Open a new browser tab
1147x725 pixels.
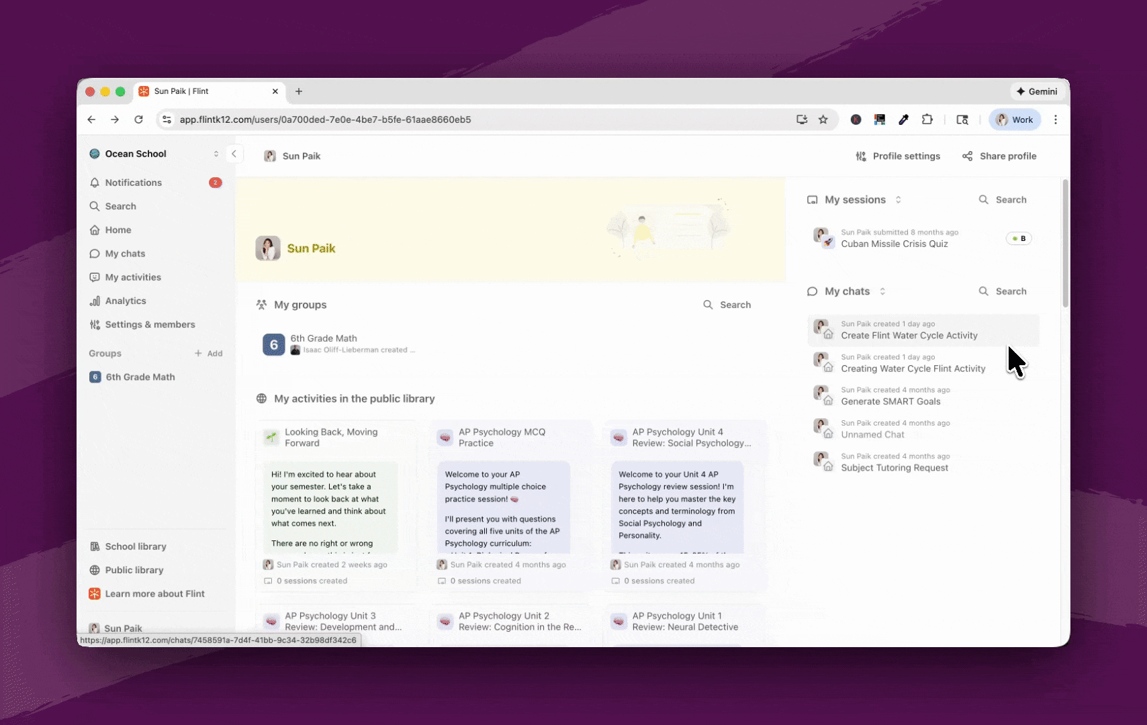click(299, 91)
